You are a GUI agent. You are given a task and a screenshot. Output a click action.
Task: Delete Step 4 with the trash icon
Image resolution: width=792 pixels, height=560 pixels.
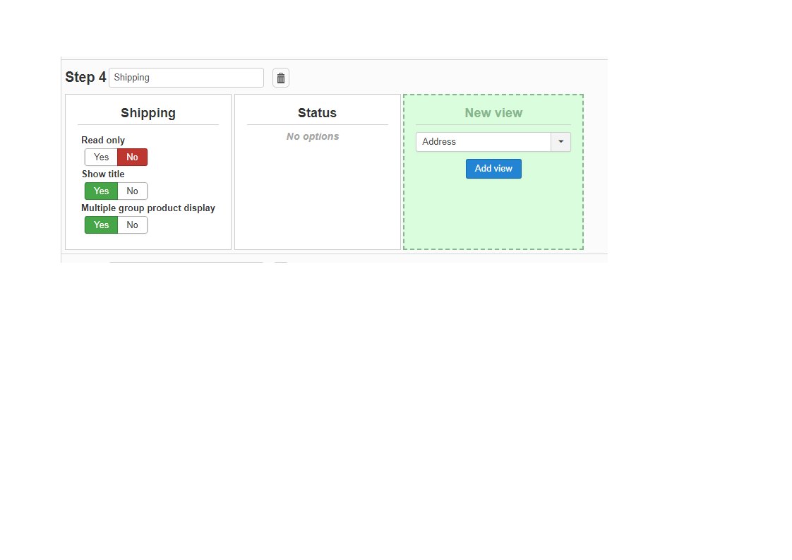click(281, 78)
